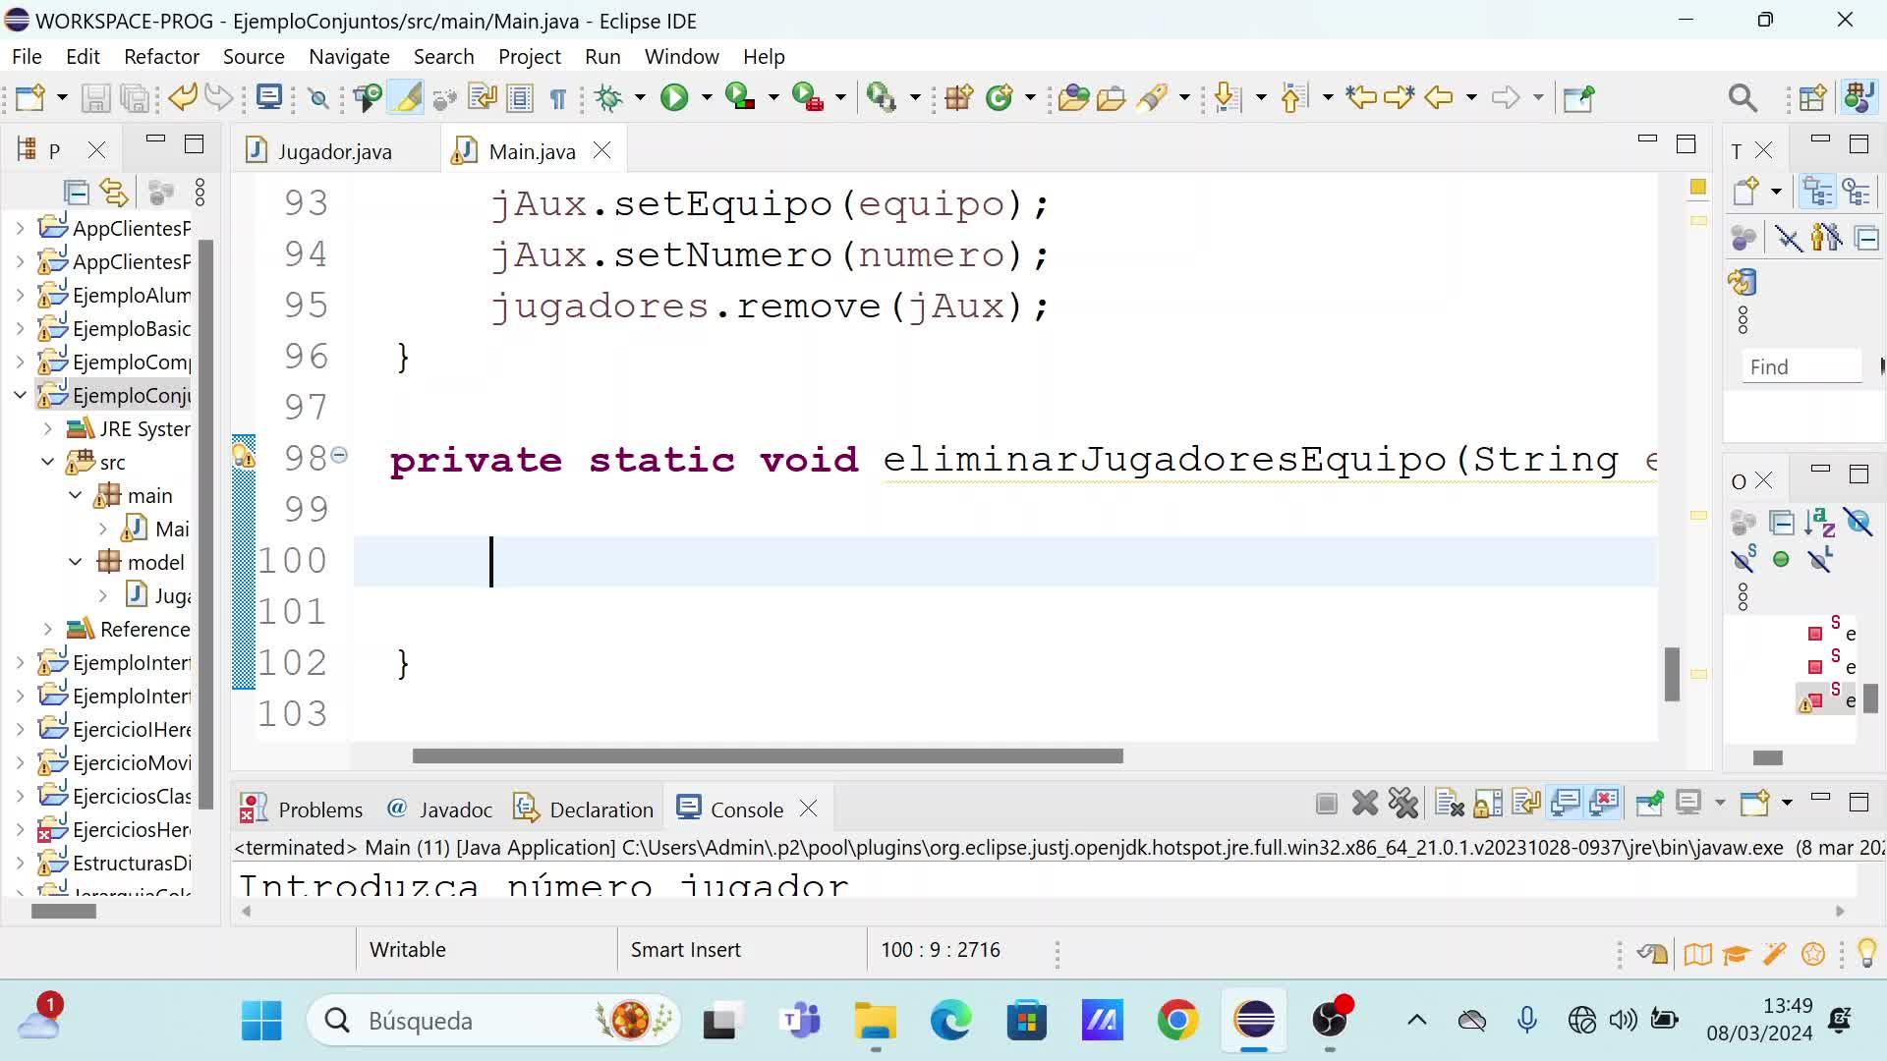1887x1061 pixels.
Task: Click Collapse All in Package Explorer
Action: pos(76,193)
